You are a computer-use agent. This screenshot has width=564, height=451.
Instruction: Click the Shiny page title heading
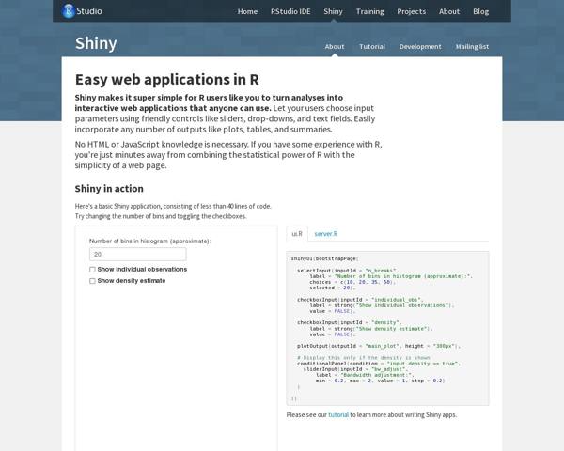96,43
